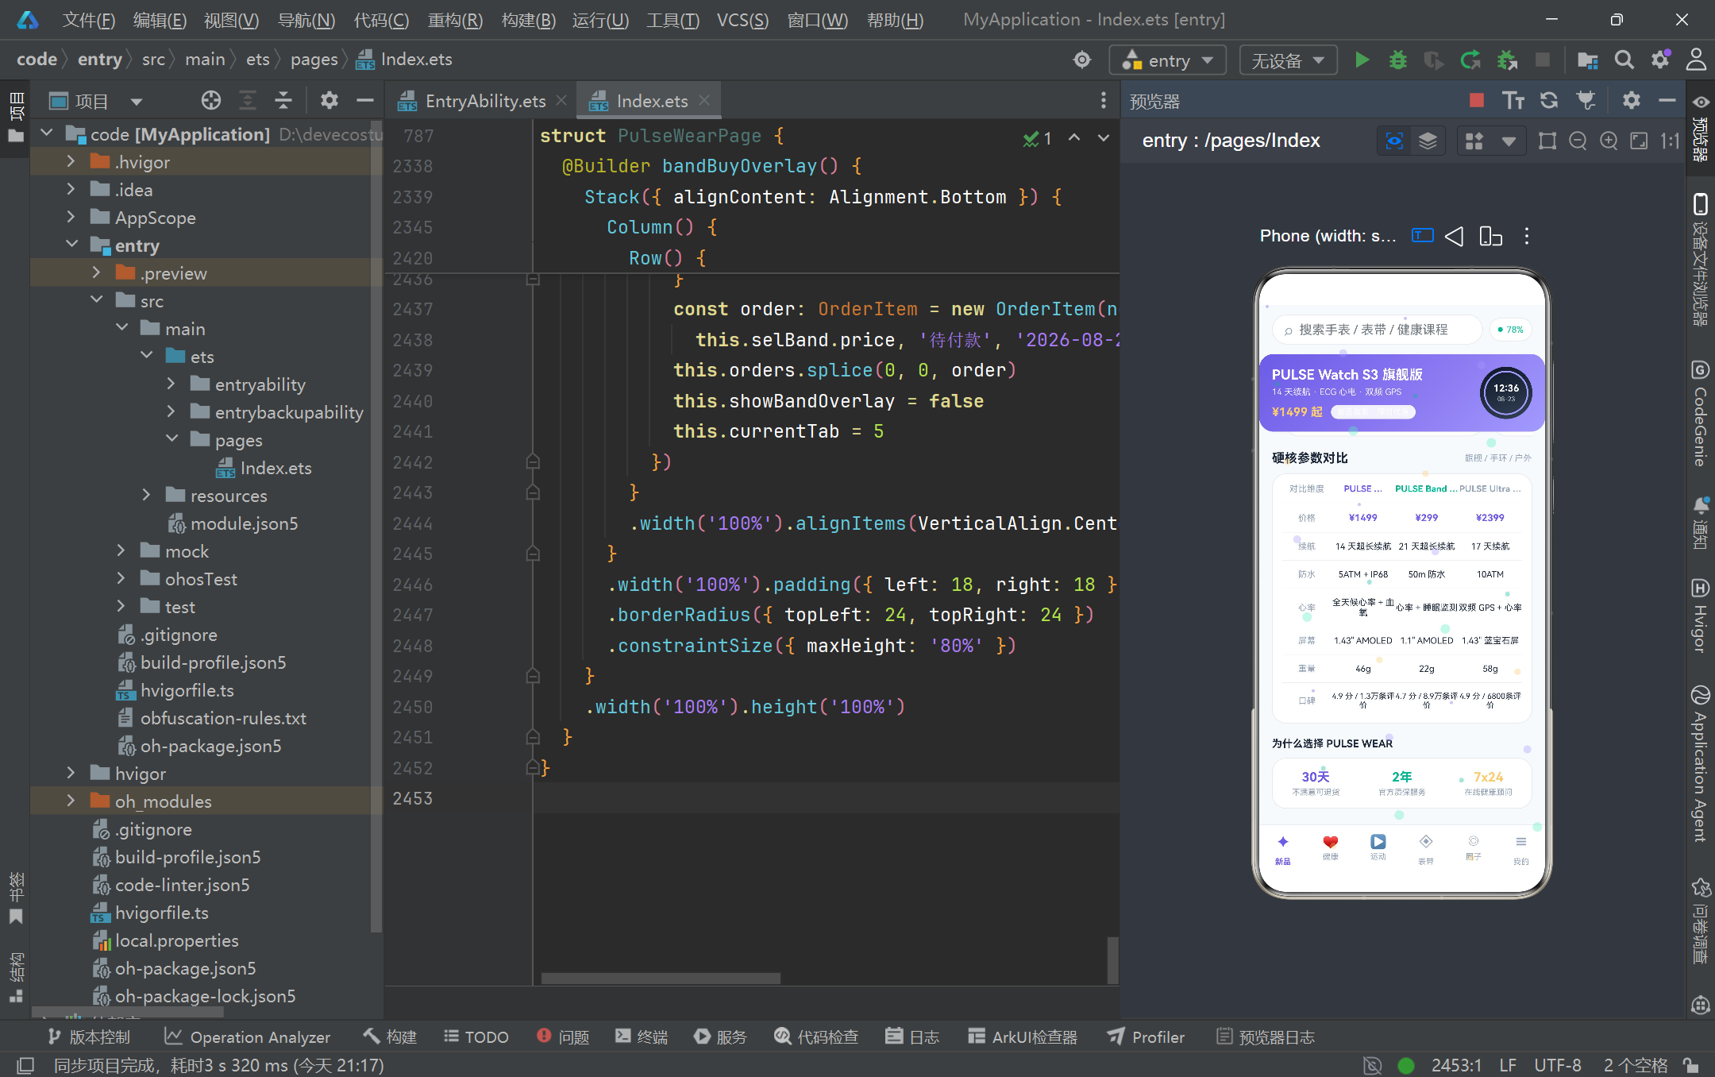The image size is (1715, 1077).
Task: Click the editor vertical scrollbar thumb
Action: pyautogui.click(x=1113, y=959)
